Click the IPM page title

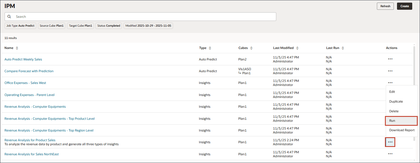coord(10,6)
